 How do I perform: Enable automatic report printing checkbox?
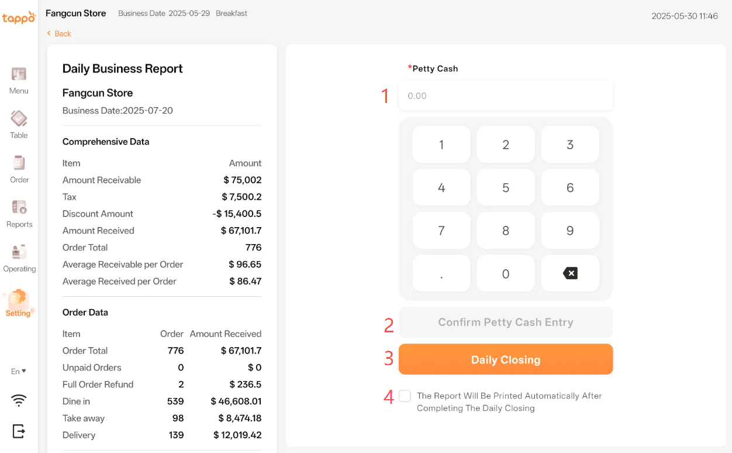click(x=405, y=396)
